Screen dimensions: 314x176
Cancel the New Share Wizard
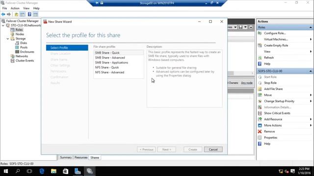[213, 150]
